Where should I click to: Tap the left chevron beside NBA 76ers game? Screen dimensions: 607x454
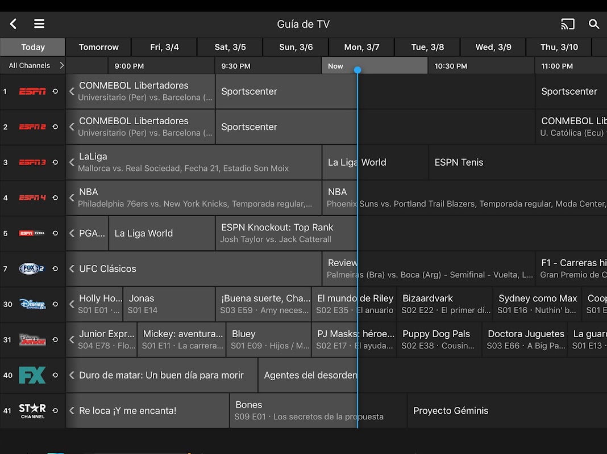72,198
